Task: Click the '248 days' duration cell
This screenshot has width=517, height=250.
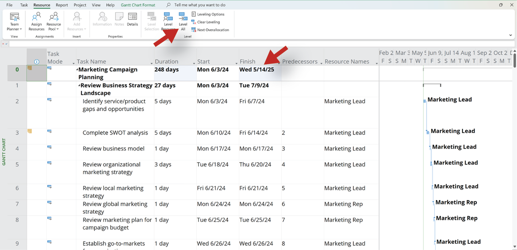Action: 175,73
